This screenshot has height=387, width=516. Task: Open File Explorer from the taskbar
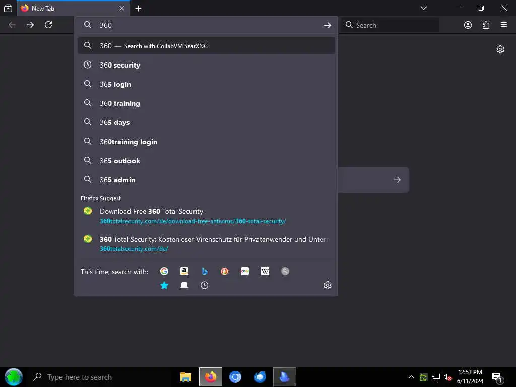[186, 377]
